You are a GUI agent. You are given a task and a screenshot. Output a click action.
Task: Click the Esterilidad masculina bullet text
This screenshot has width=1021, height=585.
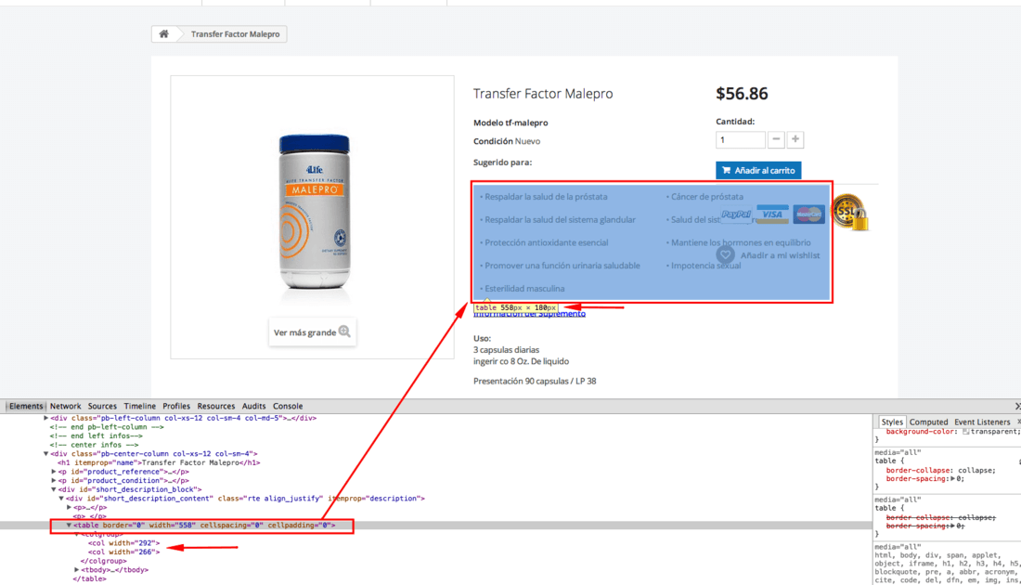523,289
